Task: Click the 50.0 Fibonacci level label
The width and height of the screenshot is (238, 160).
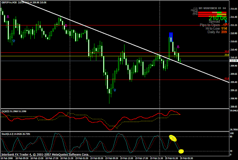Action: click(x=227, y=51)
